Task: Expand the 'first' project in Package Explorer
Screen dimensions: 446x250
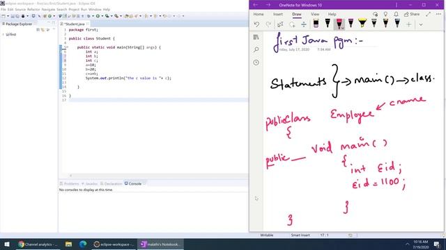Action: pyautogui.click(x=3, y=35)
